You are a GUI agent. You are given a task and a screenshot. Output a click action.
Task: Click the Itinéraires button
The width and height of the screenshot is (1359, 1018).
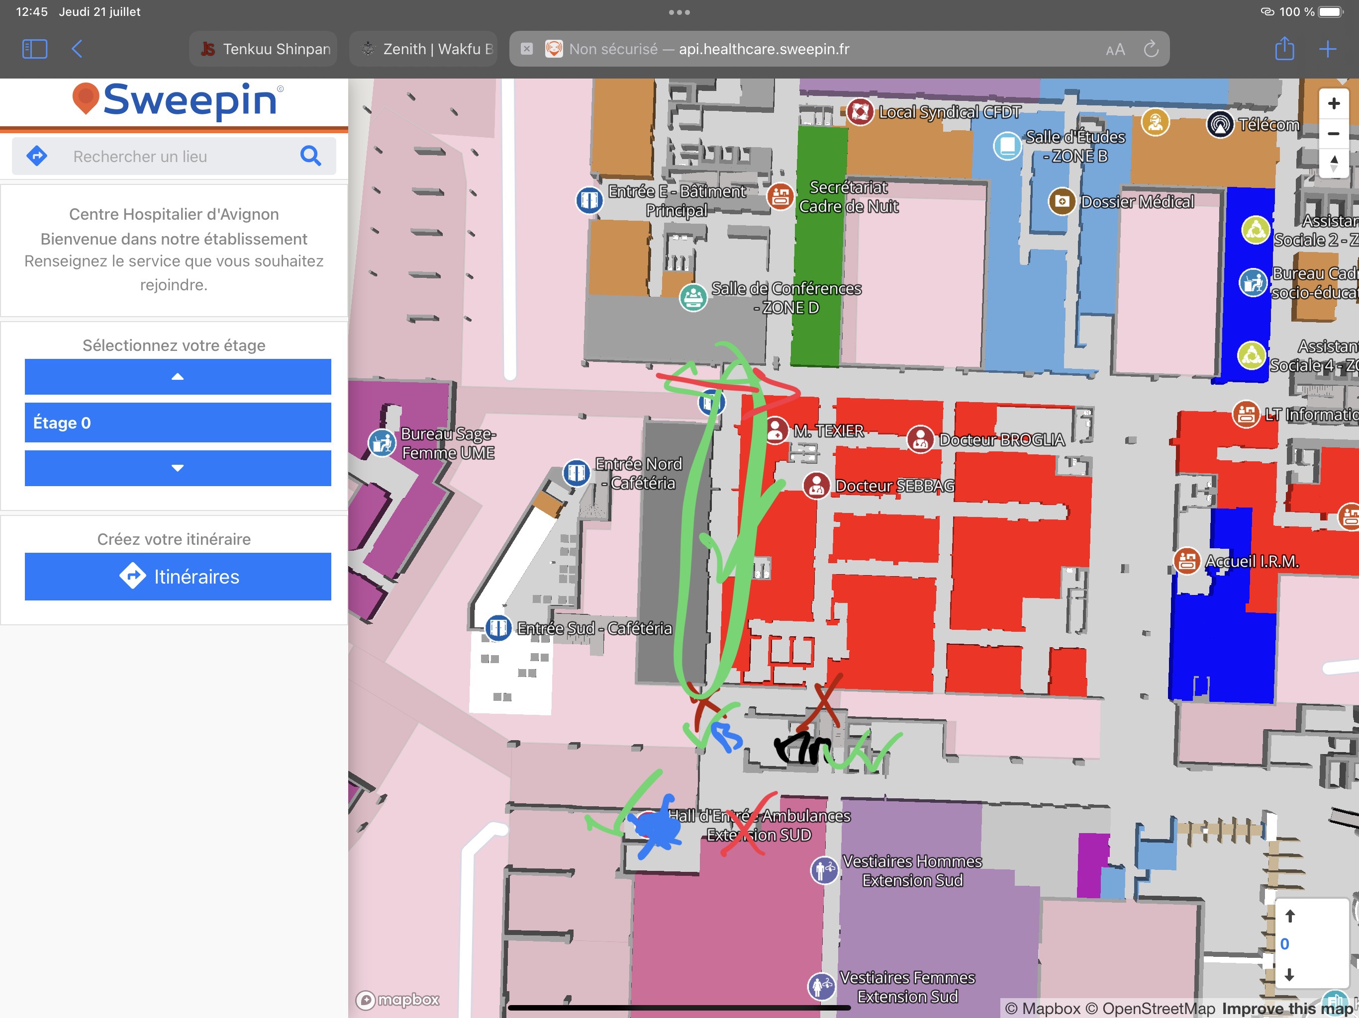click(x=178, y=577)
